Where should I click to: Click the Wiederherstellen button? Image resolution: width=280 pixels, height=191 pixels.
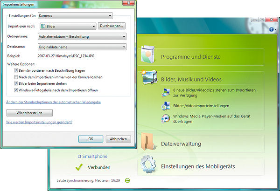[29, 113]
